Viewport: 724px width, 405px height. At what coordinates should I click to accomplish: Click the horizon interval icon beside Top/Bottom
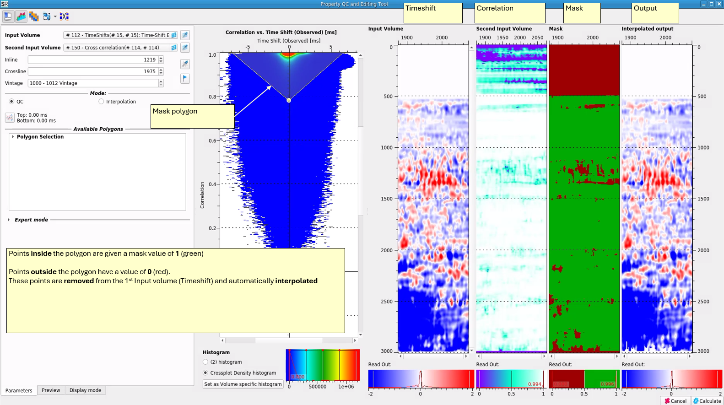pyautogui.click(x=10, y=118)
